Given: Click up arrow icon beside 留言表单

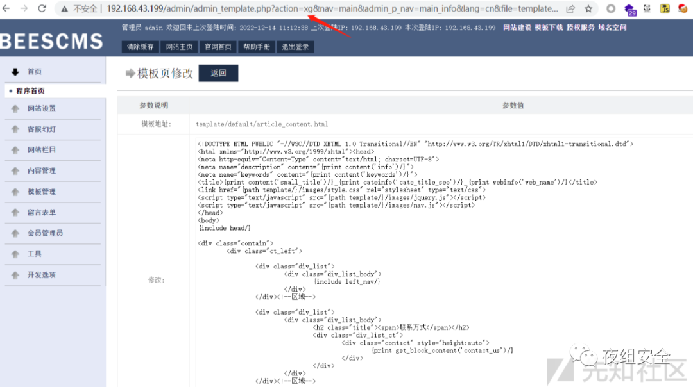Looking at the screenshot, I should (x=15, y=213).
